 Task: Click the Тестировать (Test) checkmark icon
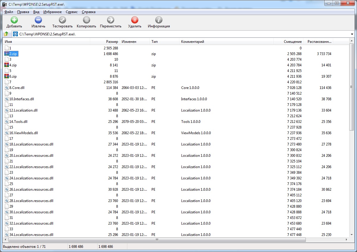pyautogui.click(x=62, y=20)
